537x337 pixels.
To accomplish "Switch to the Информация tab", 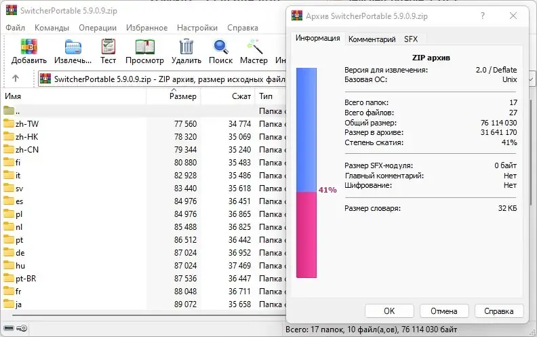I will coord(318,38).
